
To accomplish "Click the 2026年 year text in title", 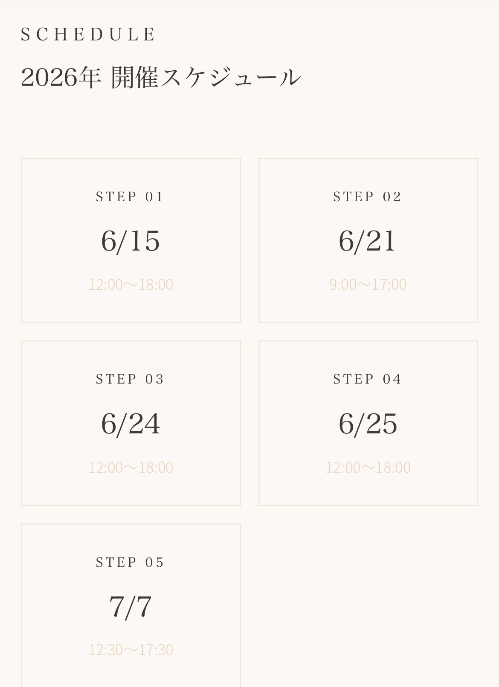I will pyautogui.click(x=61, y=78).
